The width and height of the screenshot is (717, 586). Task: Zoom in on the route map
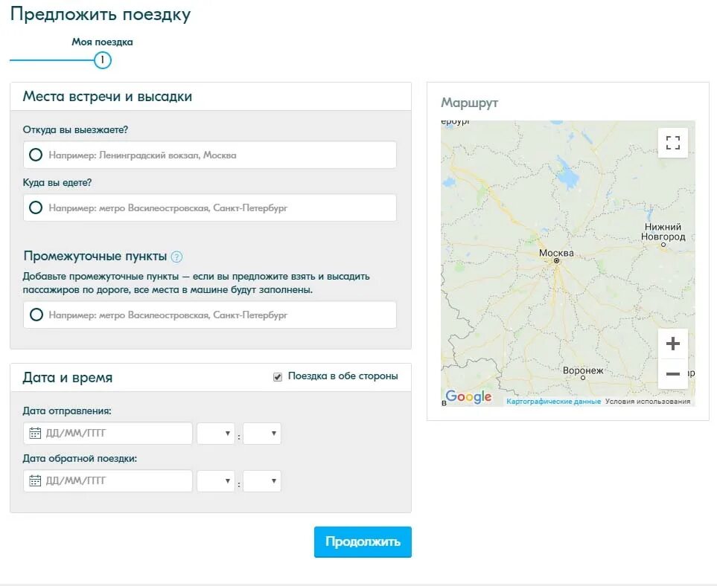(x=673, y=344)
